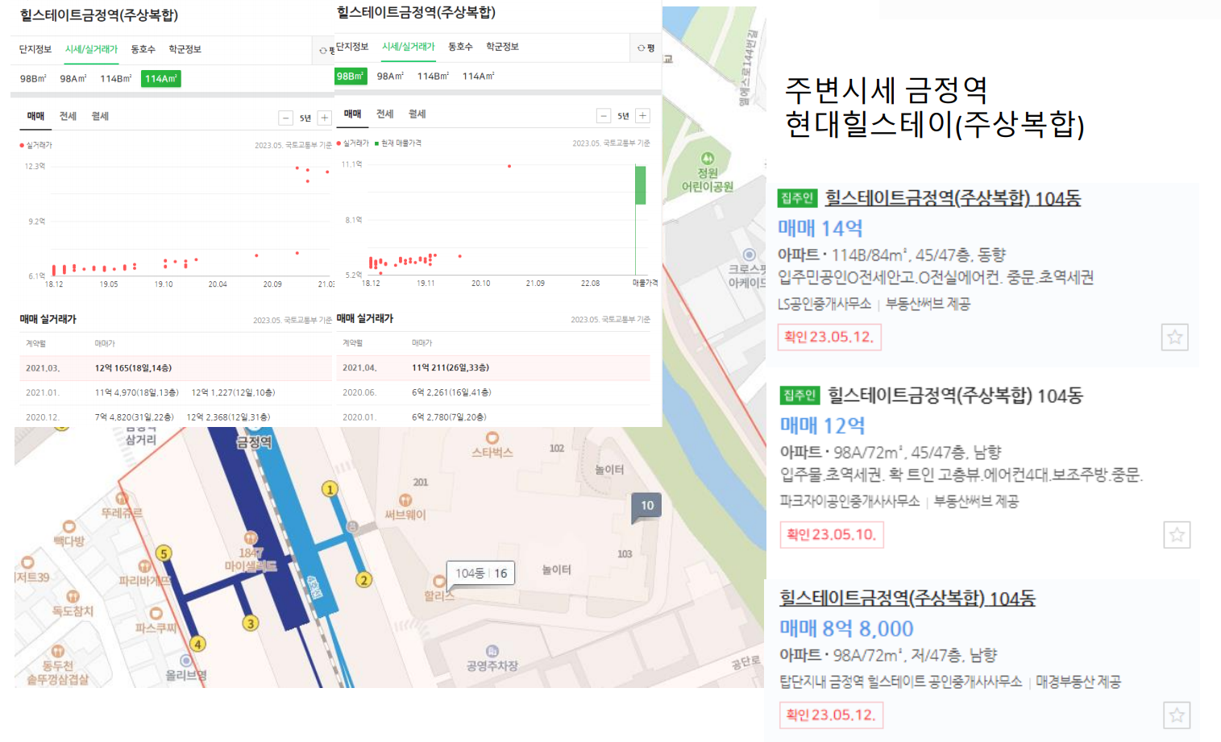Open 힐스테이트금정역 104동 listing priced 8억 8,000
Screen dimensions: 1221x742
pyautogui.click(x=907, y=598)
